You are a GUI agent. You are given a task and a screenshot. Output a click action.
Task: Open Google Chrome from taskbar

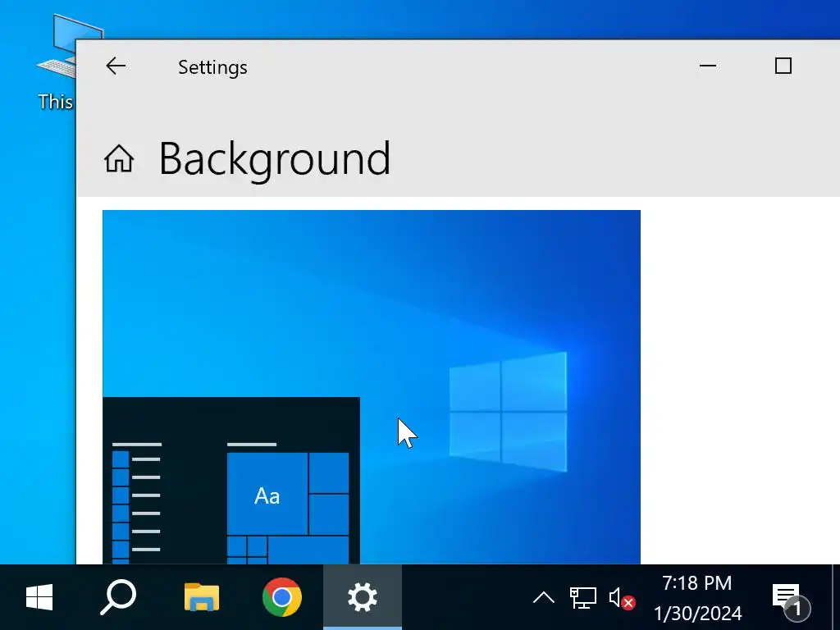pos(282,597)
